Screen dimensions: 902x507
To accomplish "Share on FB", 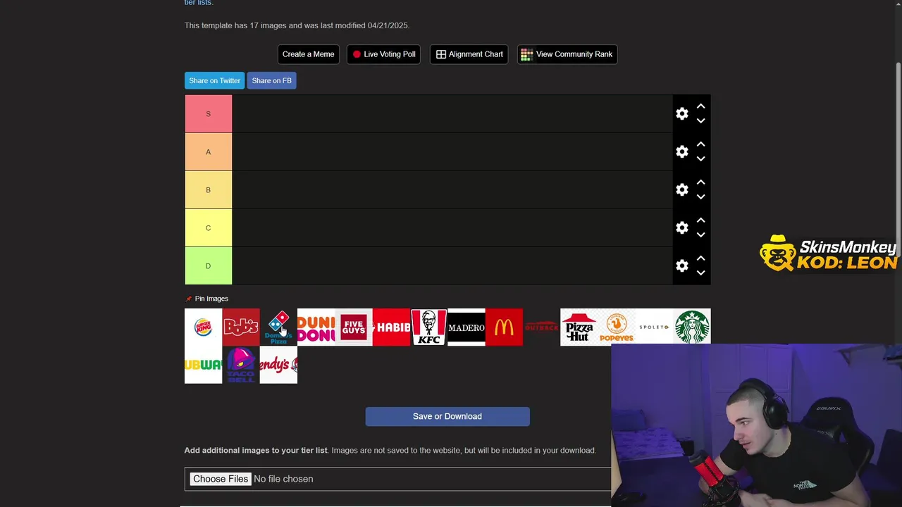I will pos(271,80).
